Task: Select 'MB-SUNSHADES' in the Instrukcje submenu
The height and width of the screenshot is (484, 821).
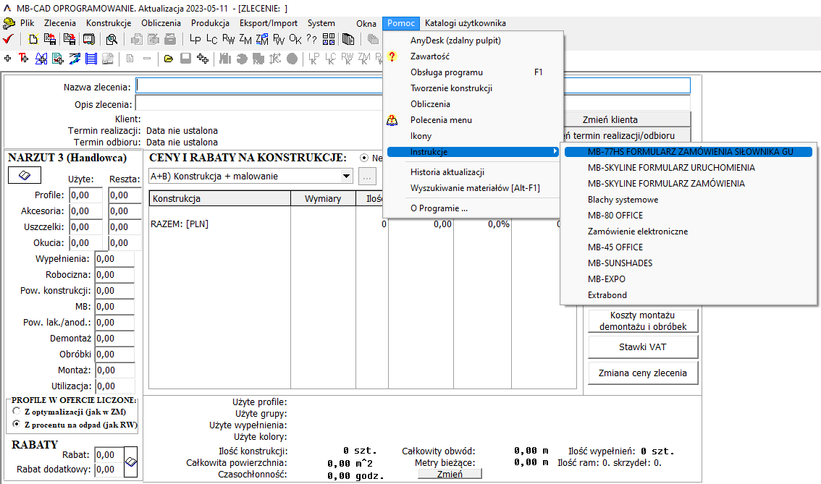Action: pos(620,263)
